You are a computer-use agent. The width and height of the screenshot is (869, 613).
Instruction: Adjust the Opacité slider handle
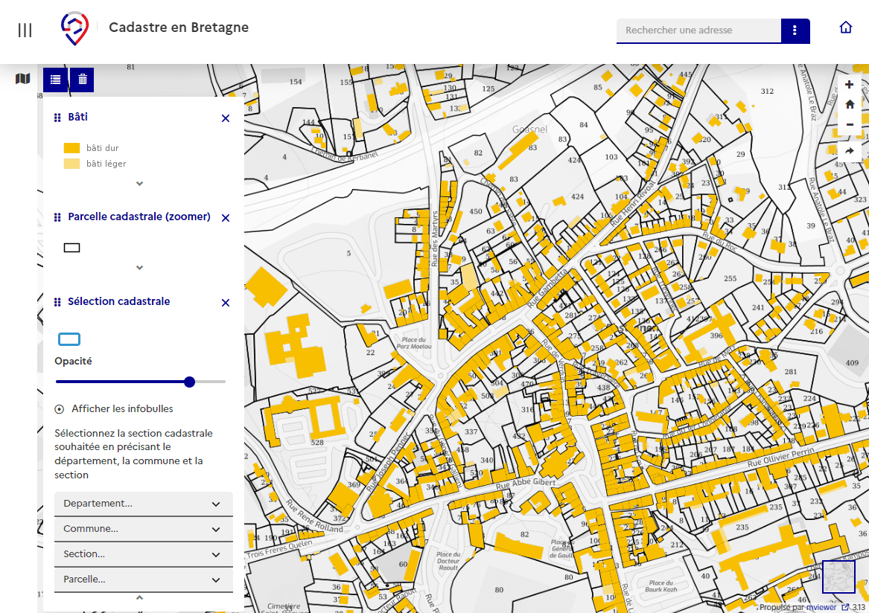tap(189, 382)
